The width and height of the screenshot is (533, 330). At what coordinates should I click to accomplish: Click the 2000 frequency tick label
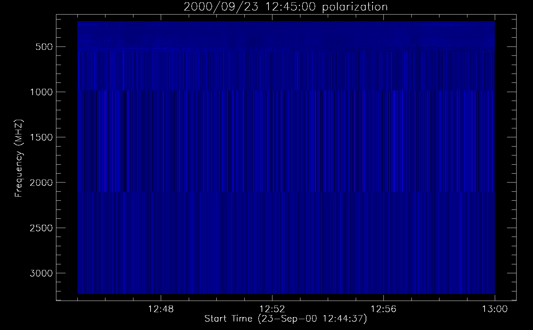point(41,182)
